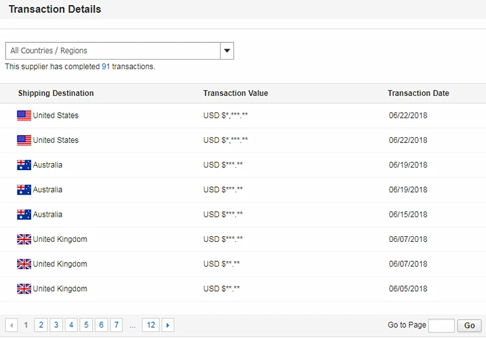
Task: Click the United Kingdom flag dated 06/05/2018
Action: [x=24, y=289]
